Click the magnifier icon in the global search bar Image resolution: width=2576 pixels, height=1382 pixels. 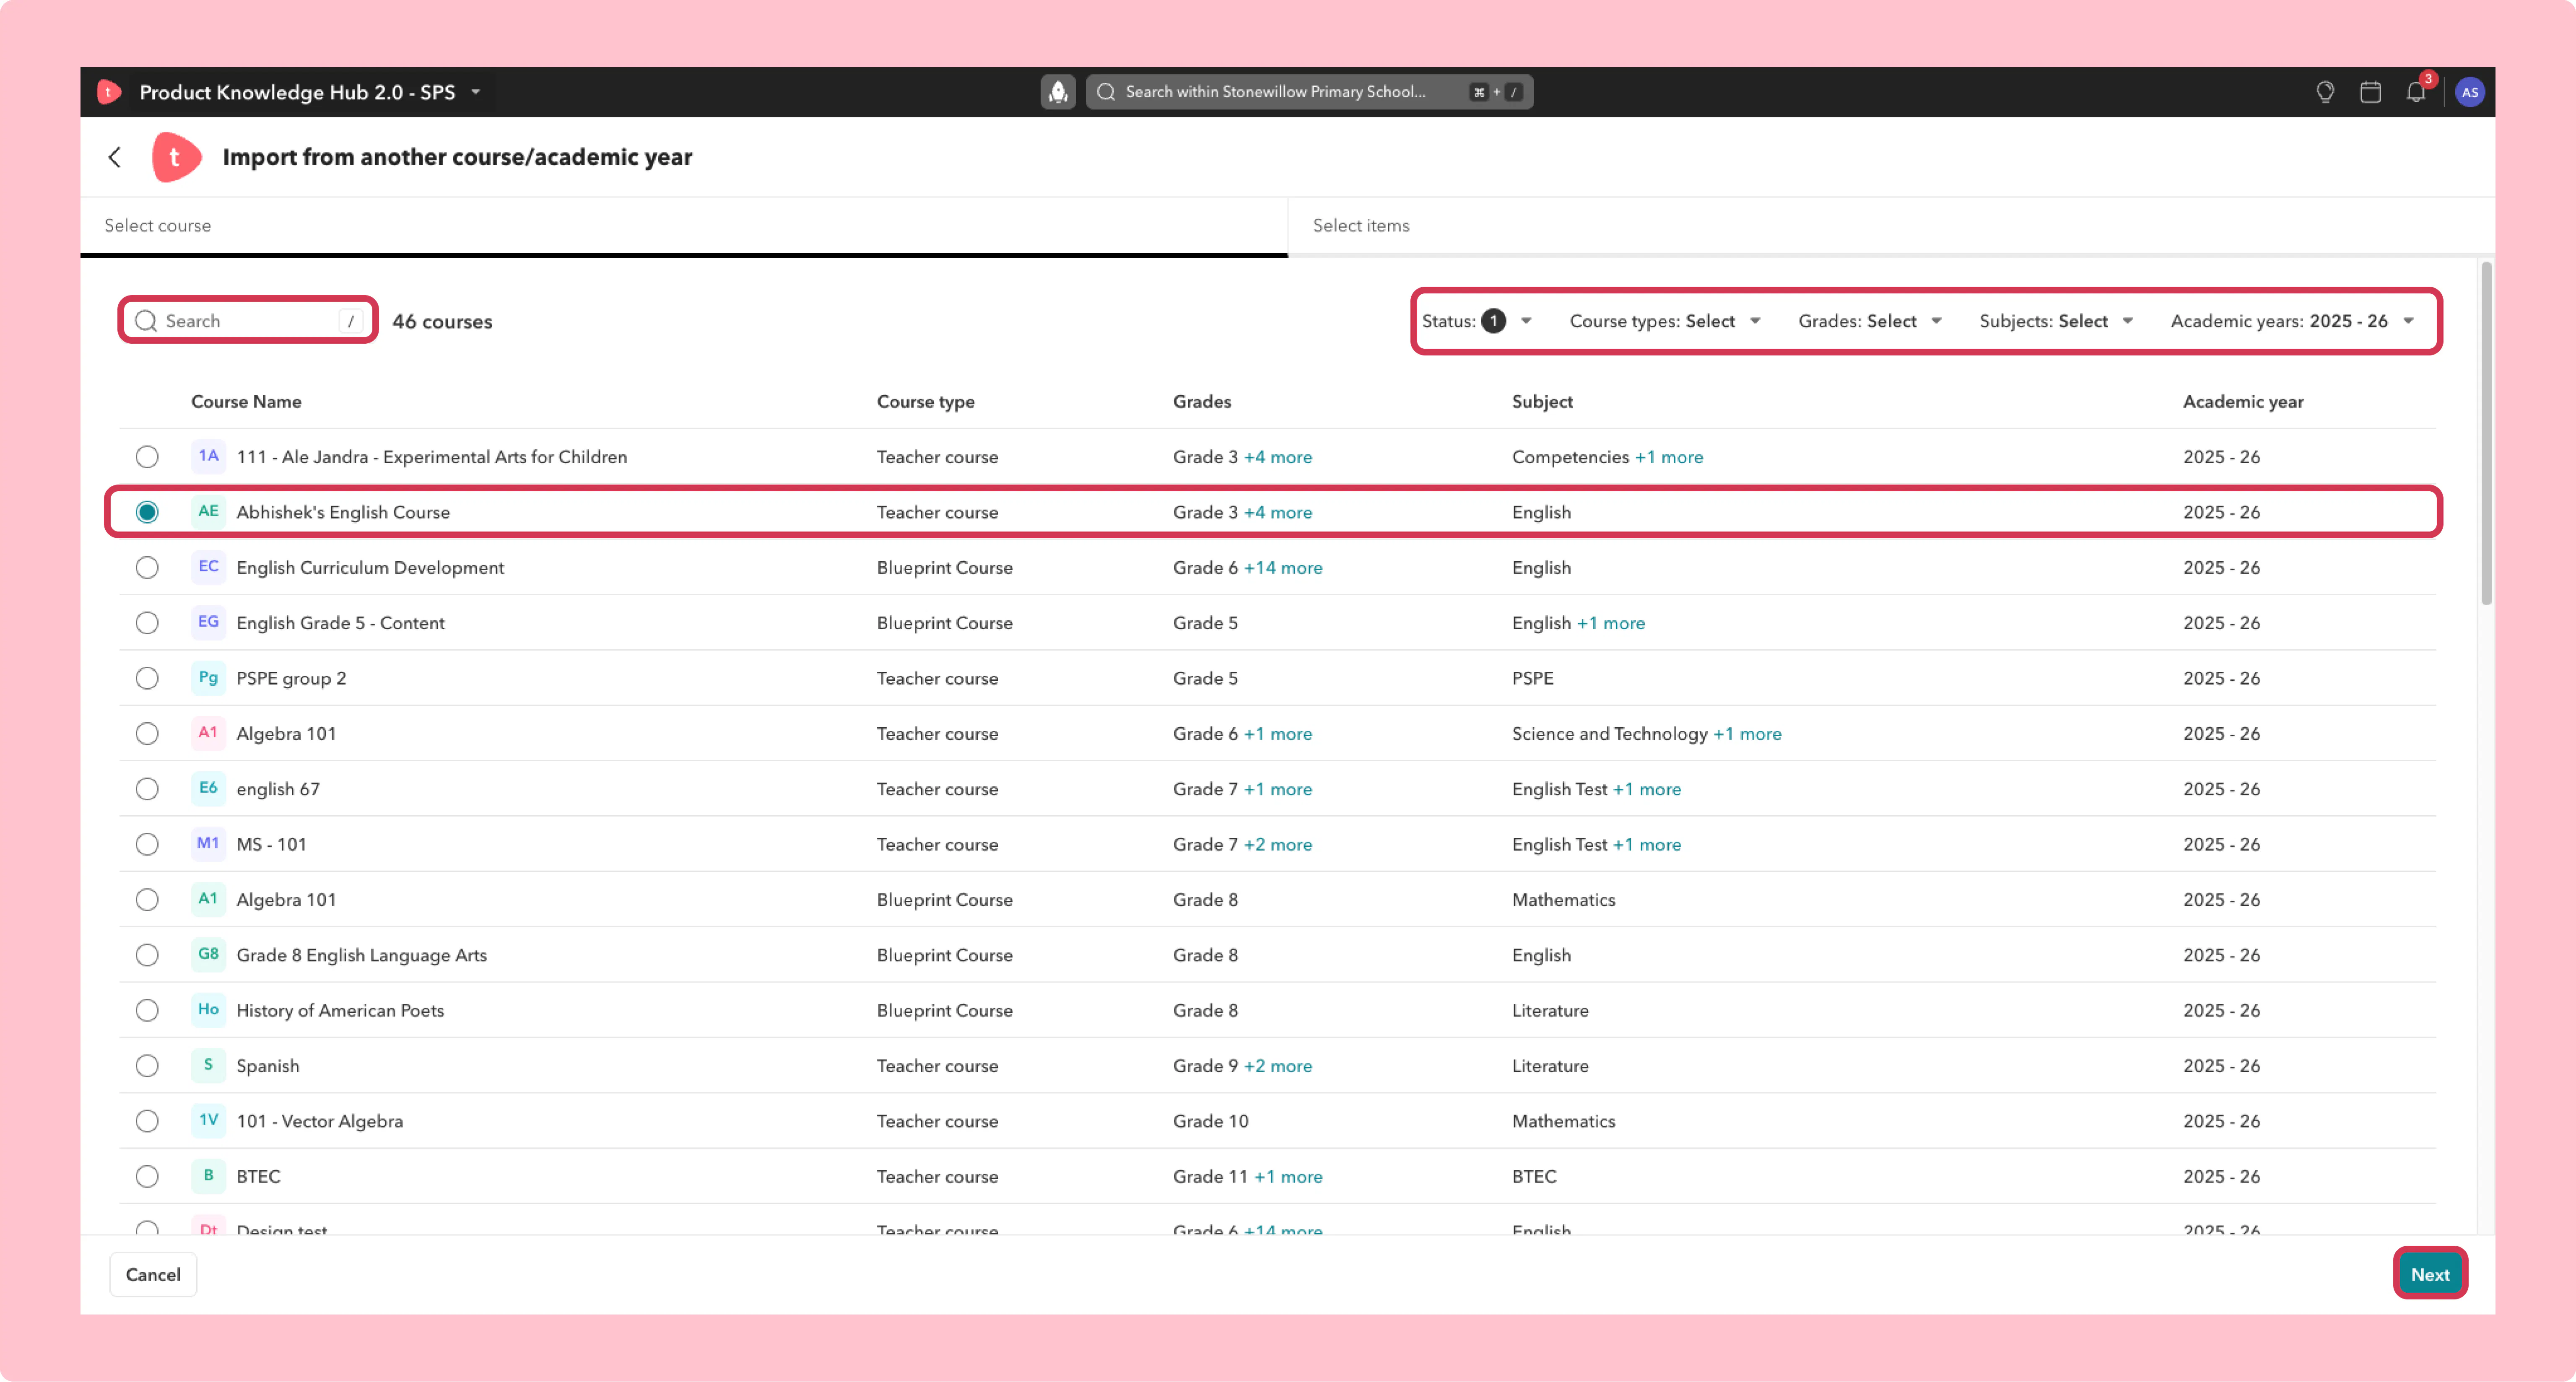(x=1106, y=92)
